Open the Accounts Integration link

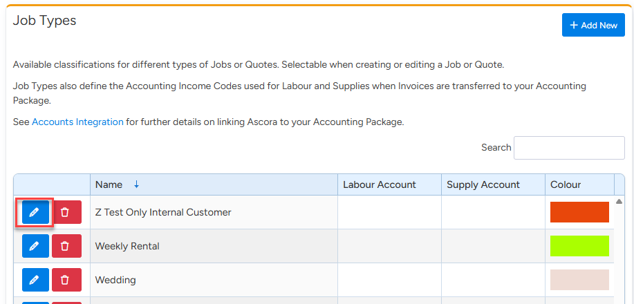[77, 122]
